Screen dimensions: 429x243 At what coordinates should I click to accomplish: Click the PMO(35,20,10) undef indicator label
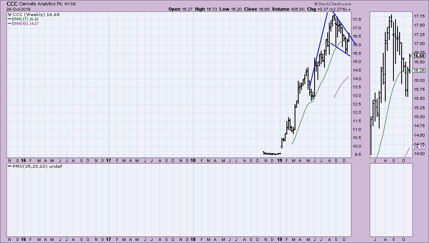tap(37, 166)
